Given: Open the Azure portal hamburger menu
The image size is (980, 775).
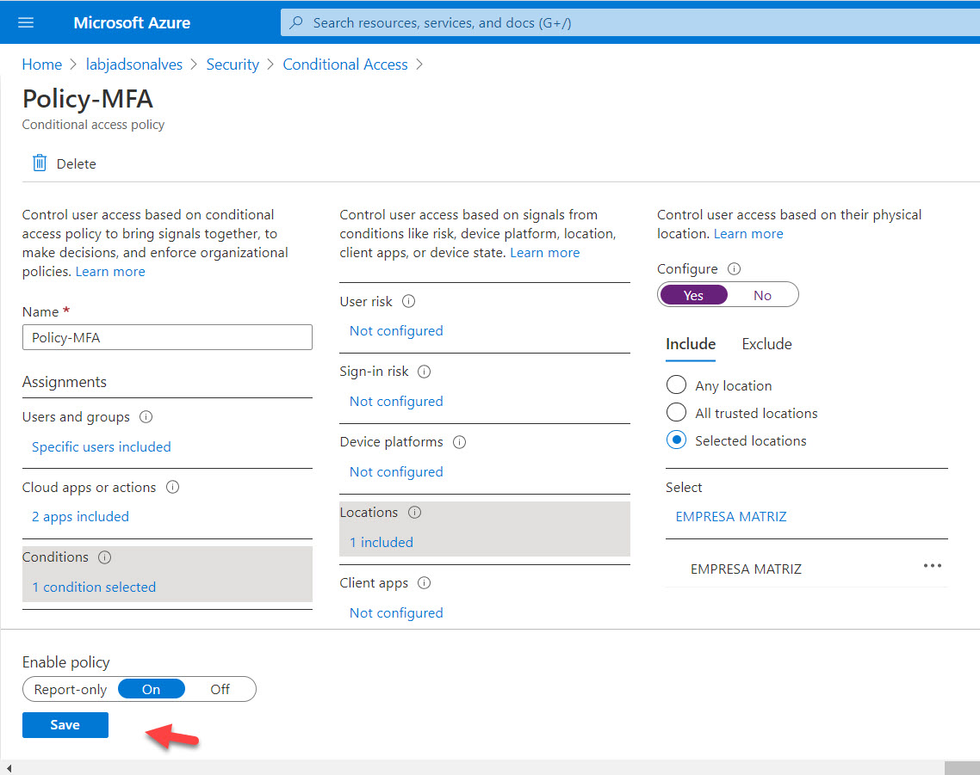Looking at the screenshot, I should click(x=26, y=22).
